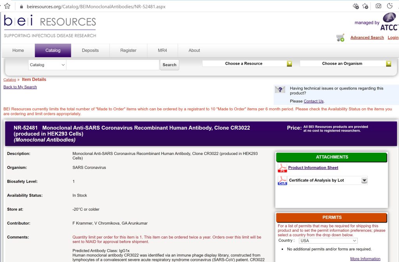Click the PERMITS orange header
399x262 pixels.
point(332,217)
